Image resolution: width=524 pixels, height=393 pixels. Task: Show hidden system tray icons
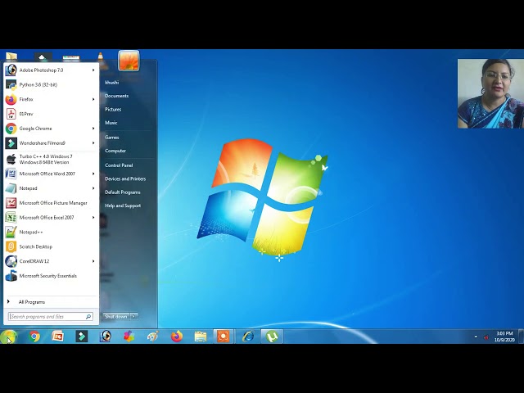tap(476, 337)
